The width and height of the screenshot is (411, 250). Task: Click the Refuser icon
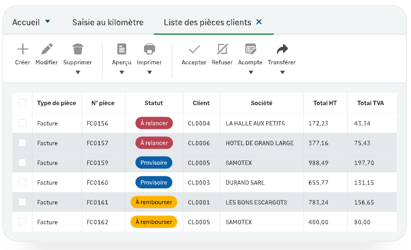tap(222, 49)
